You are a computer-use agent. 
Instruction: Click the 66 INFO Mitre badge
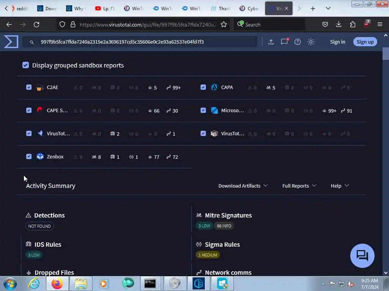point(224,226)
